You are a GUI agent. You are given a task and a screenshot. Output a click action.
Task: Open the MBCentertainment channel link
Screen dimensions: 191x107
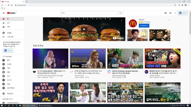click(118, 76)
